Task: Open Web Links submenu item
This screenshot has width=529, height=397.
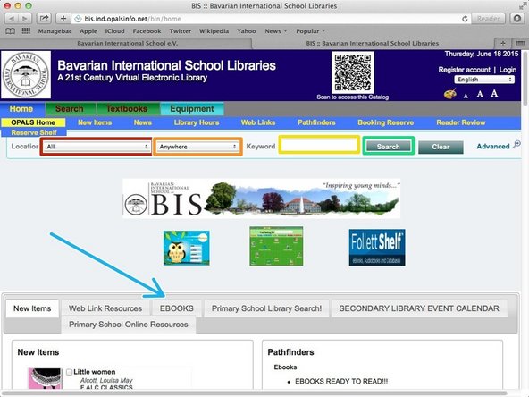Action: (x=258, y=122)
